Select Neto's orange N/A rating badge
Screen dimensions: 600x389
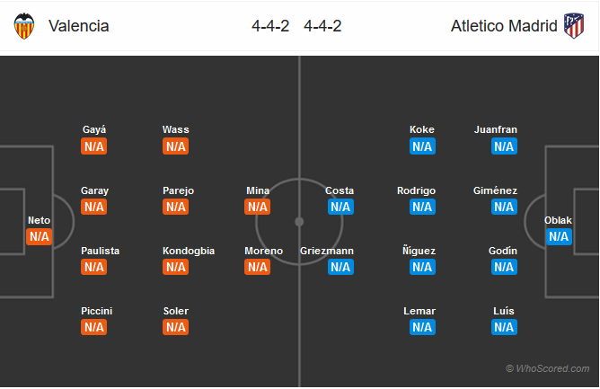click(x=39, y=236)
